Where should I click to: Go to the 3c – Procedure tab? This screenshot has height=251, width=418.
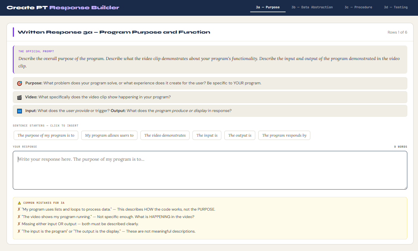(358, 7)
